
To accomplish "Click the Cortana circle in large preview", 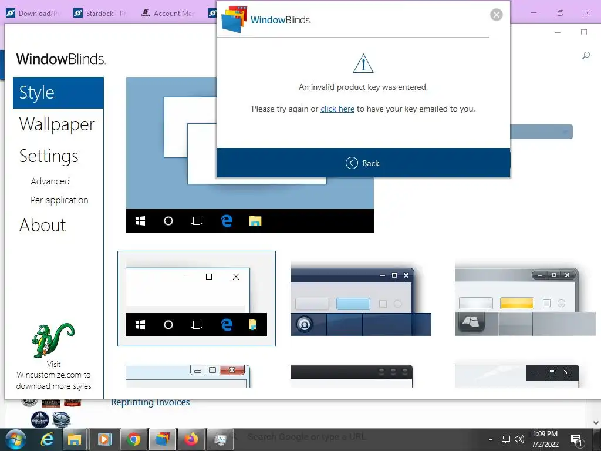I will 168,221.
